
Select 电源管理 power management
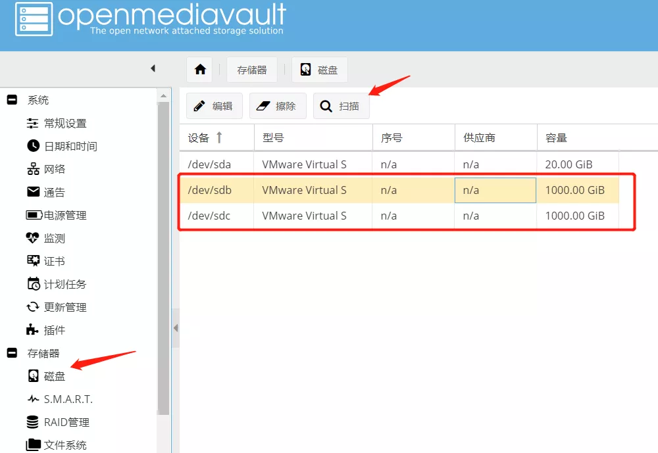[64, 216]
